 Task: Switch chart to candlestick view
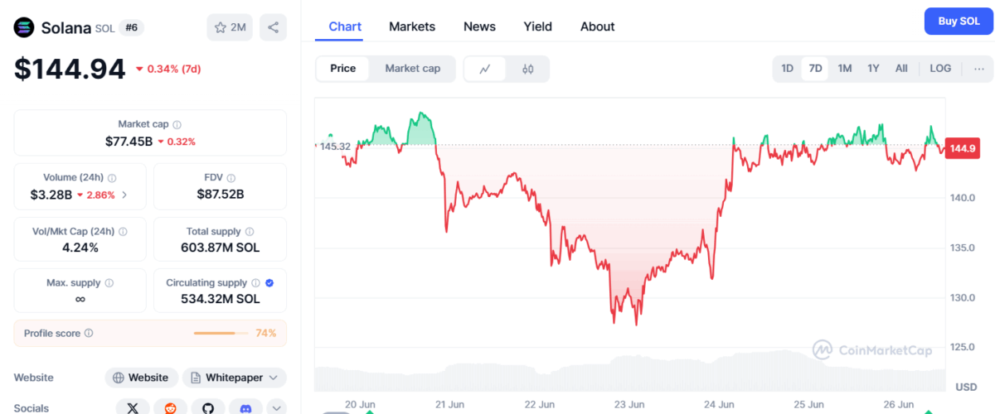point(527,69)
